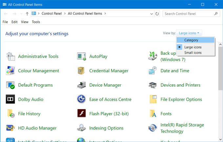
Task: Click the All Control Panel Items breadcrumb
Action: tap(85, 13)
